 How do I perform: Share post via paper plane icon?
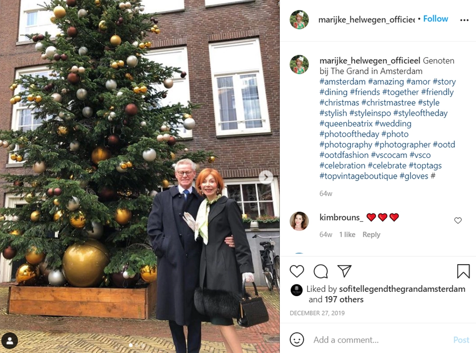tap(344, 271)
